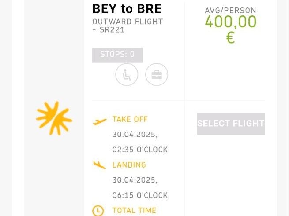Click the 400,00 price amount
289x216 pixels.
pos(231,22)
